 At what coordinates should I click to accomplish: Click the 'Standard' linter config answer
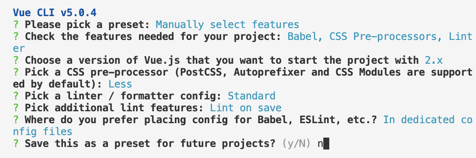pyautogui.click(x=252, y=96)
